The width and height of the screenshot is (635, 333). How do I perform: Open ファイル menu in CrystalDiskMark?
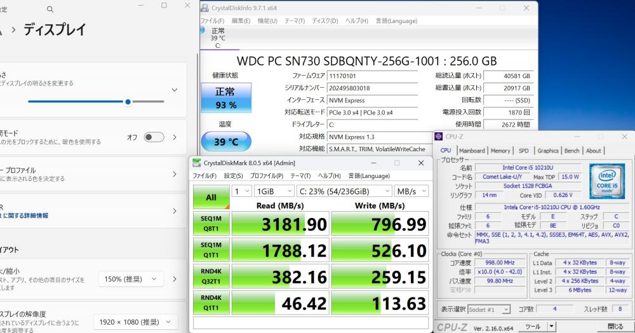(x=204, y=176)
